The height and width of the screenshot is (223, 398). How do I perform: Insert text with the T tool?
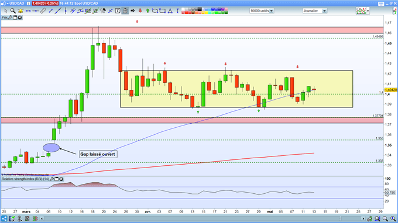[118, 11]
